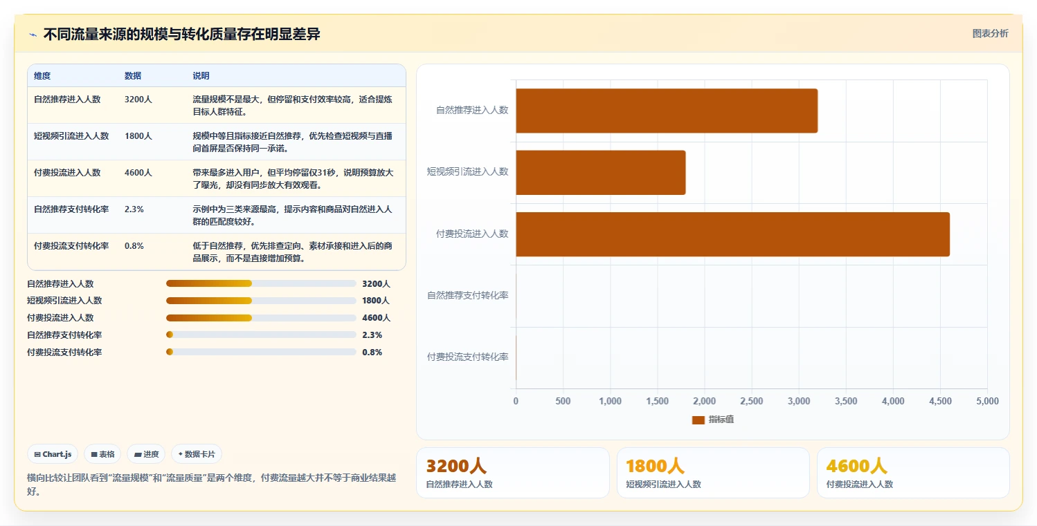Click the footnote starting 横向比较让团队看到
1037x526 pixels.
coord(211,485)
